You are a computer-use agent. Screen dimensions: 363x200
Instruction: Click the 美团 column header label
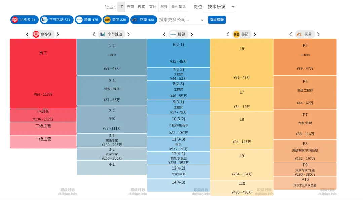[242, 35]
